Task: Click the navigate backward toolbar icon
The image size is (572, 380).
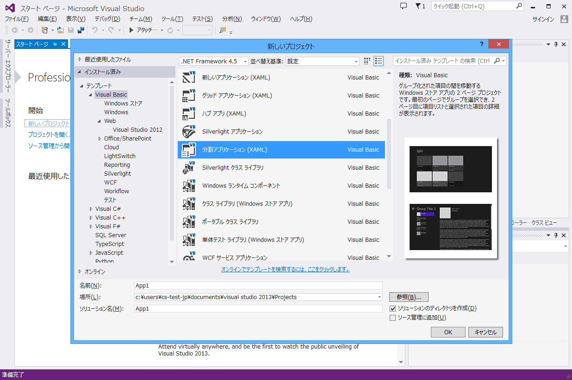Action: [15, 30]
